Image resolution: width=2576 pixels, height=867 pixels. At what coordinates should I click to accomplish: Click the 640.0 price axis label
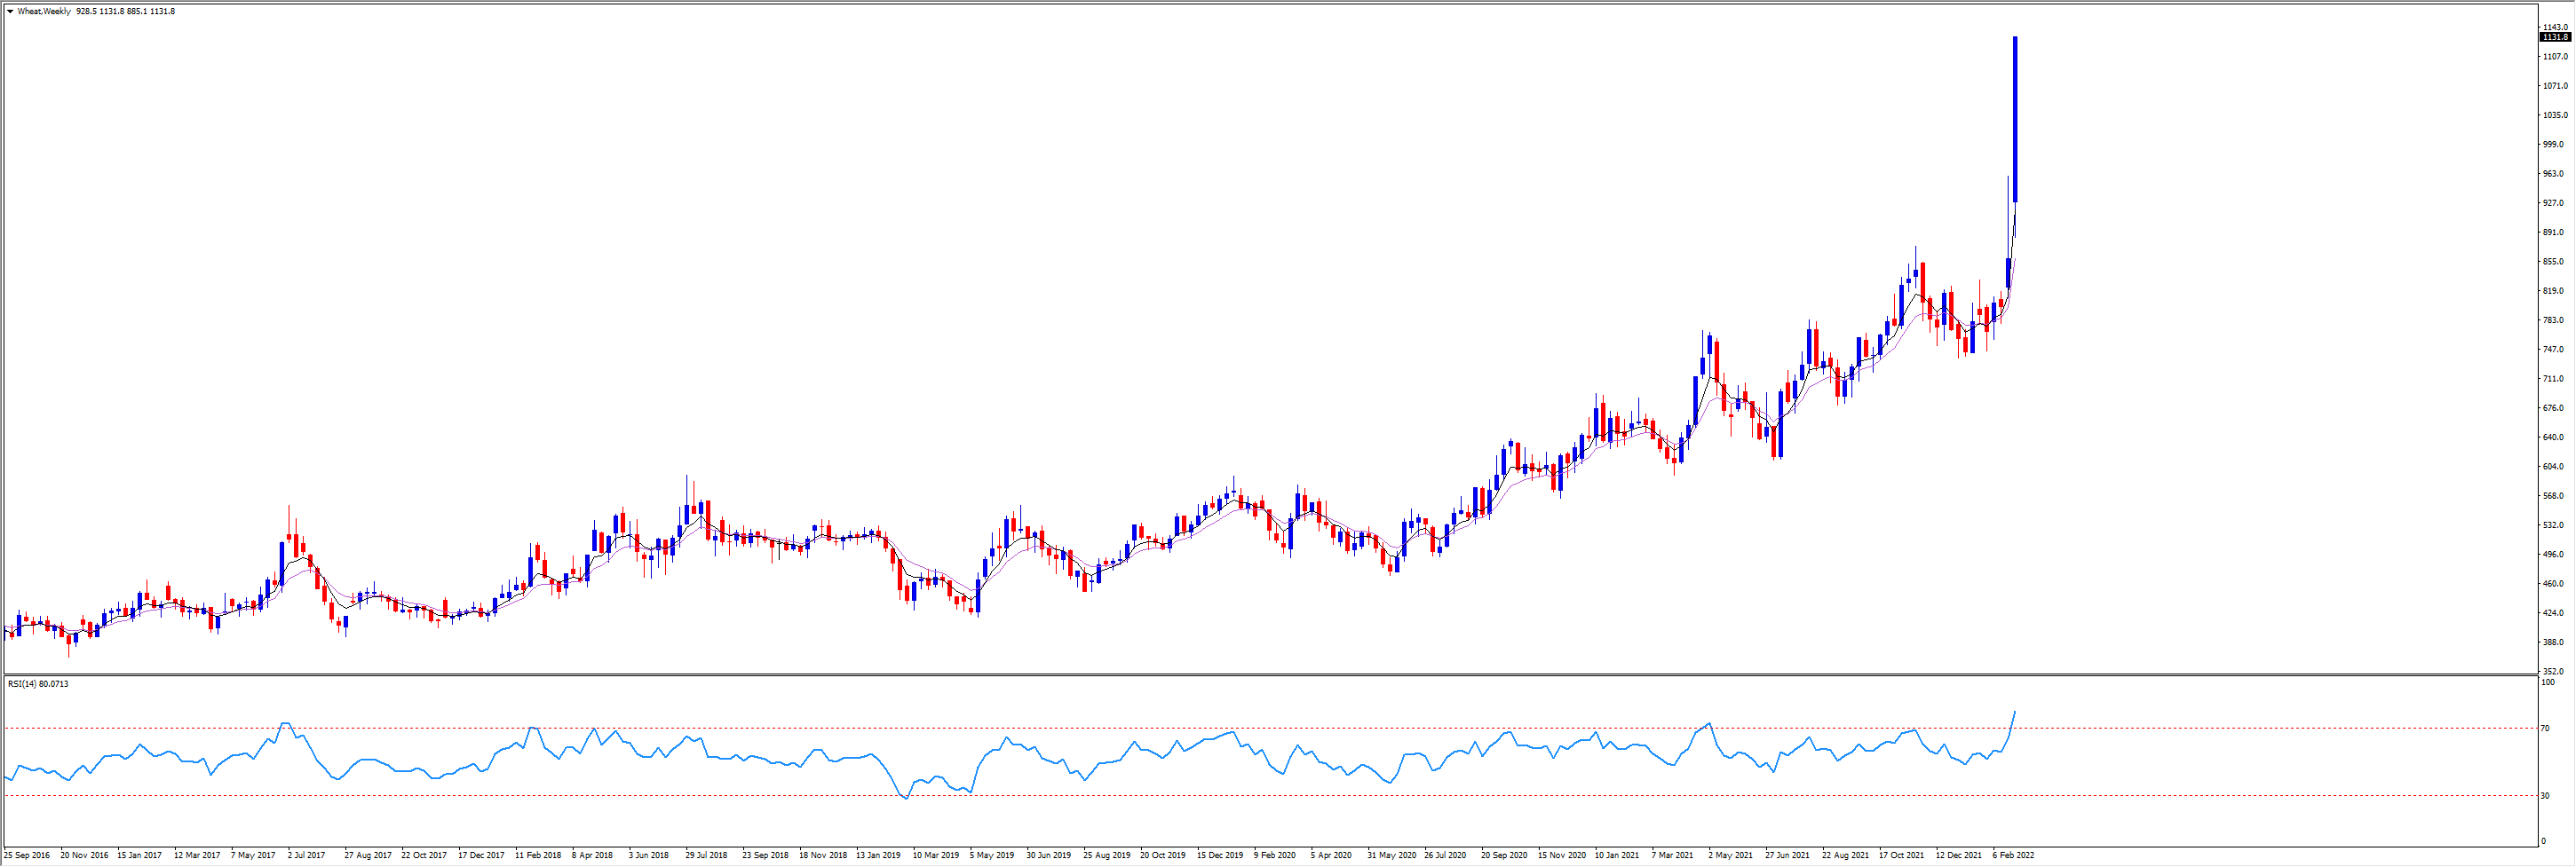click(2553, 437)
